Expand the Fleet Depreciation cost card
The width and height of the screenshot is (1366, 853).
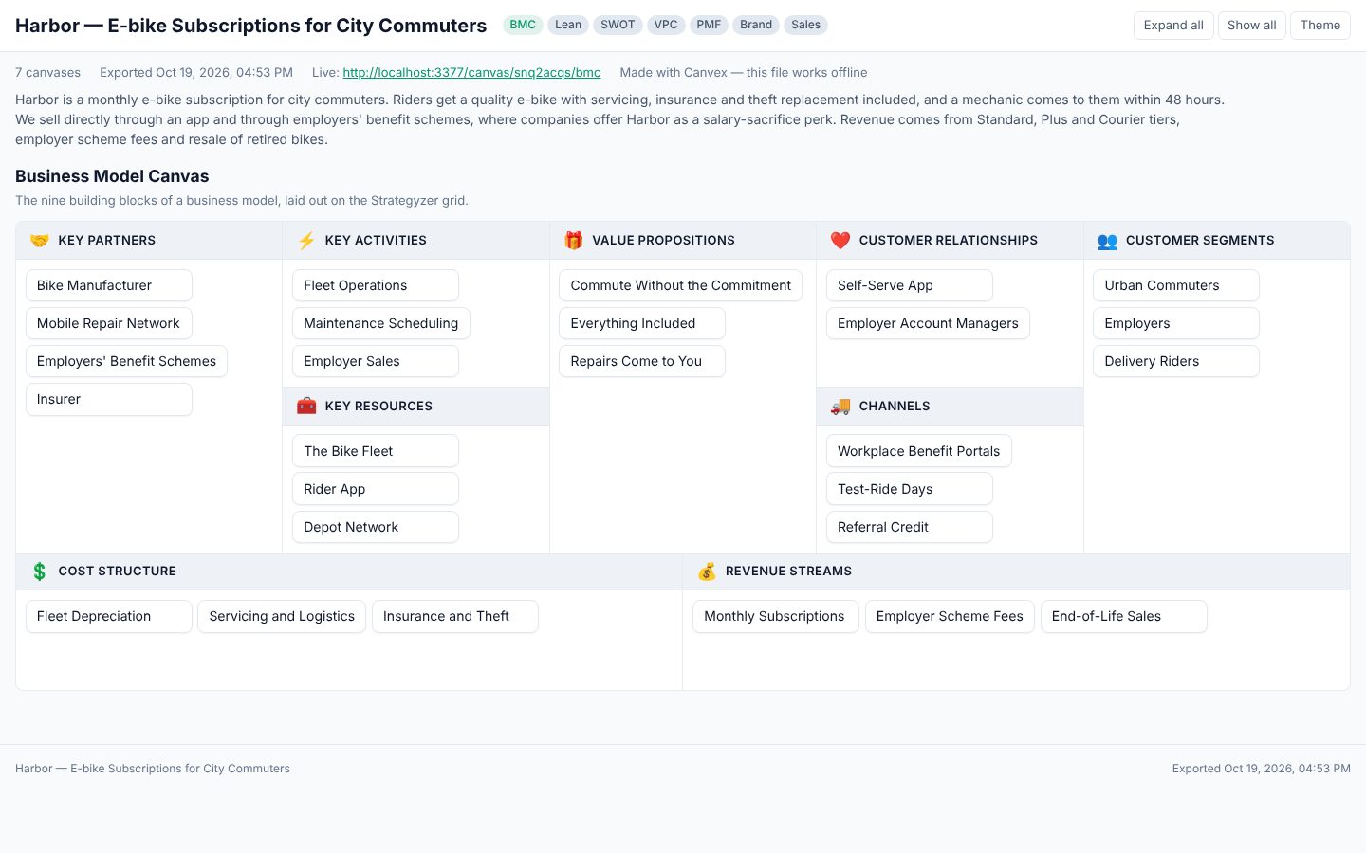(x=109, y=616)
